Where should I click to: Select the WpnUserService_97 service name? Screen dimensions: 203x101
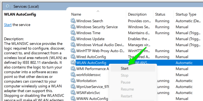(x=93, y=87)
